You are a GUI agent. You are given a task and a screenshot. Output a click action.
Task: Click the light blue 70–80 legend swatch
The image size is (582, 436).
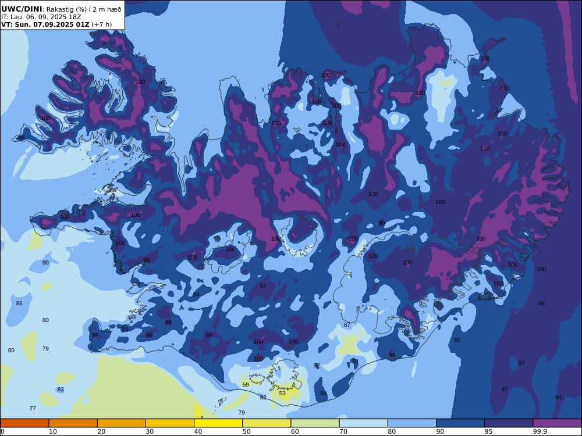pyautogui.click(x=363, y=423)
